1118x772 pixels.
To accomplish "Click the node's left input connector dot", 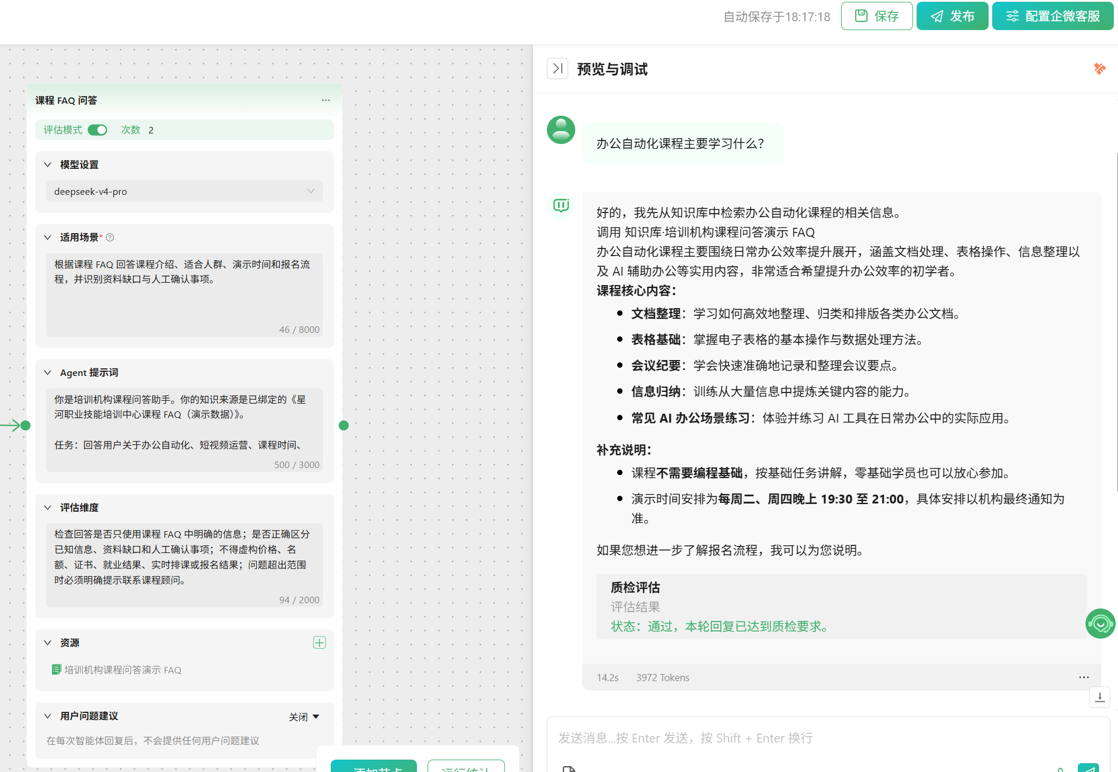I will tap(25, 426).
